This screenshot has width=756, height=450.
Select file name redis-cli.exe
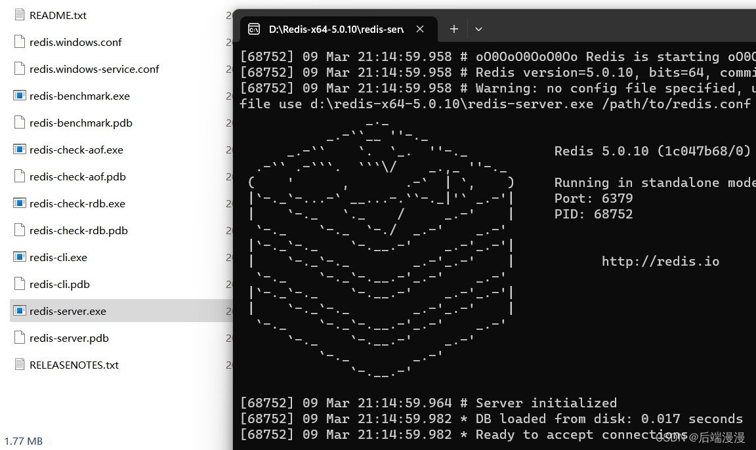coord(58,258)
